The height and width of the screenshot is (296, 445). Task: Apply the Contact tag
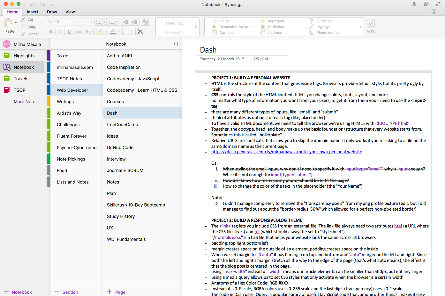coord(222,32)
